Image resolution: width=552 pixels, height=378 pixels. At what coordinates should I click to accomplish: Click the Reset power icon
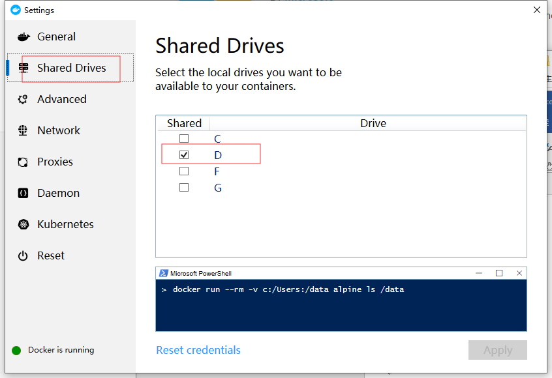pyautogui.click(x=23, y=255)
